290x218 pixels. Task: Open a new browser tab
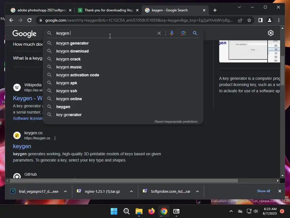click(215, 10)
